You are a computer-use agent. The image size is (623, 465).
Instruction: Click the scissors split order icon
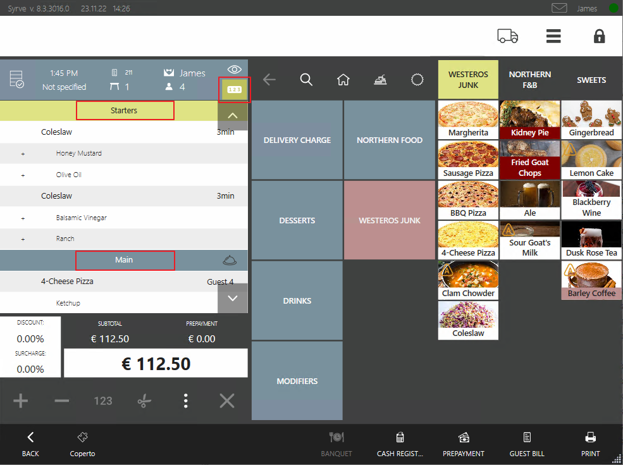pos(144,400)
